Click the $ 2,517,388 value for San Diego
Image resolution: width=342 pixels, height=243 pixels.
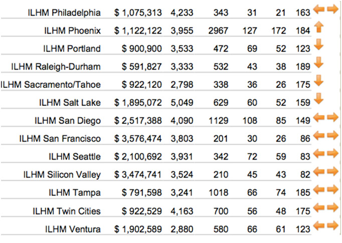[x=138, y=120]
